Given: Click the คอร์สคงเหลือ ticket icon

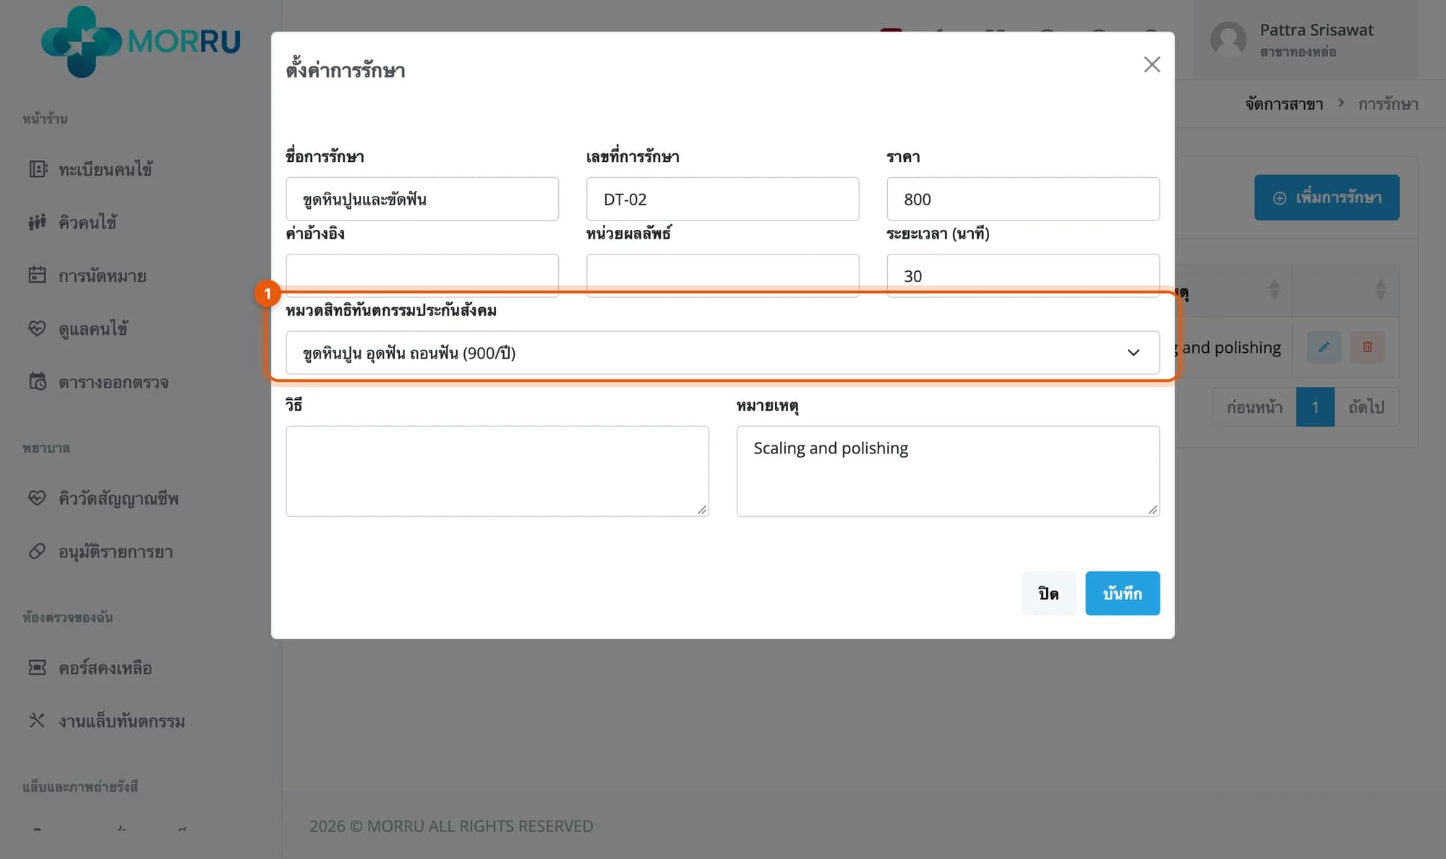Looking at the screenshot, I should (x=37, y=667).
